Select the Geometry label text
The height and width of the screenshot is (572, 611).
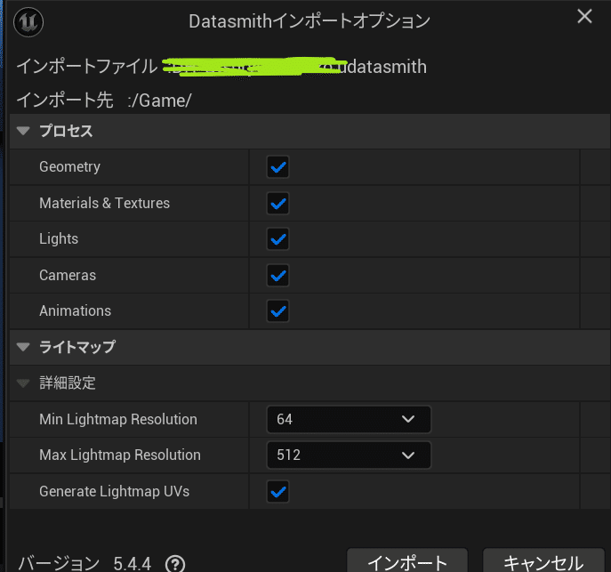[69, 166]
